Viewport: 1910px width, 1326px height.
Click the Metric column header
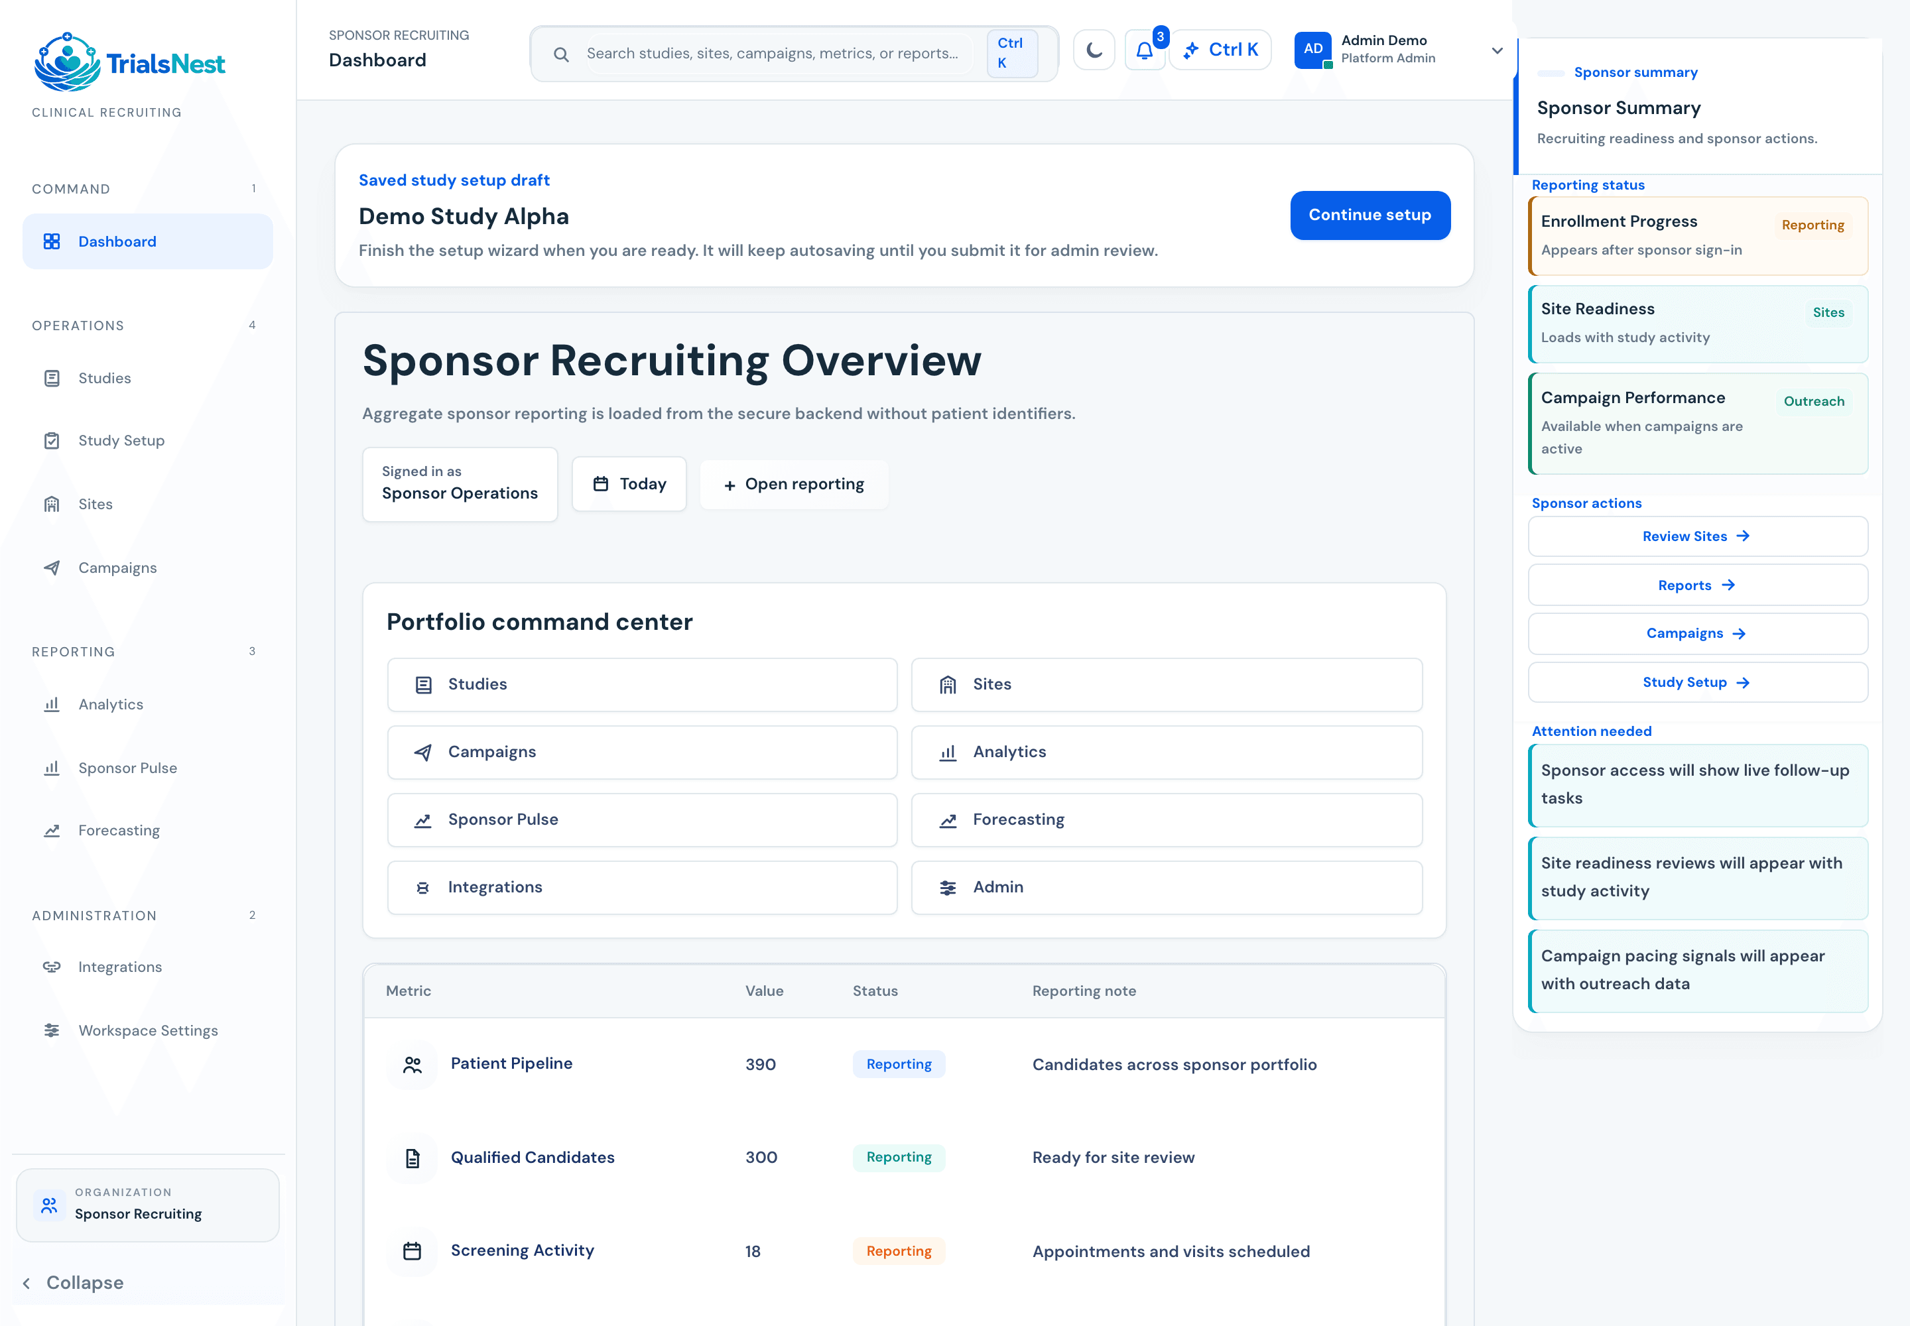point(408,991)
